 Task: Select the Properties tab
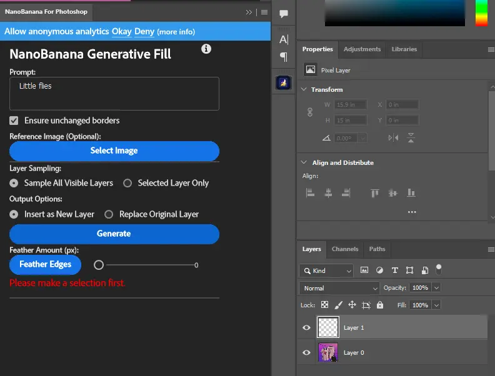point(317,49)
